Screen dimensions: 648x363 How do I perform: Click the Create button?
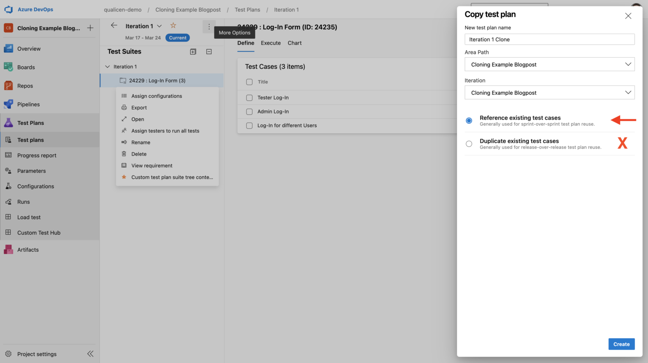[x=621, y=344]
